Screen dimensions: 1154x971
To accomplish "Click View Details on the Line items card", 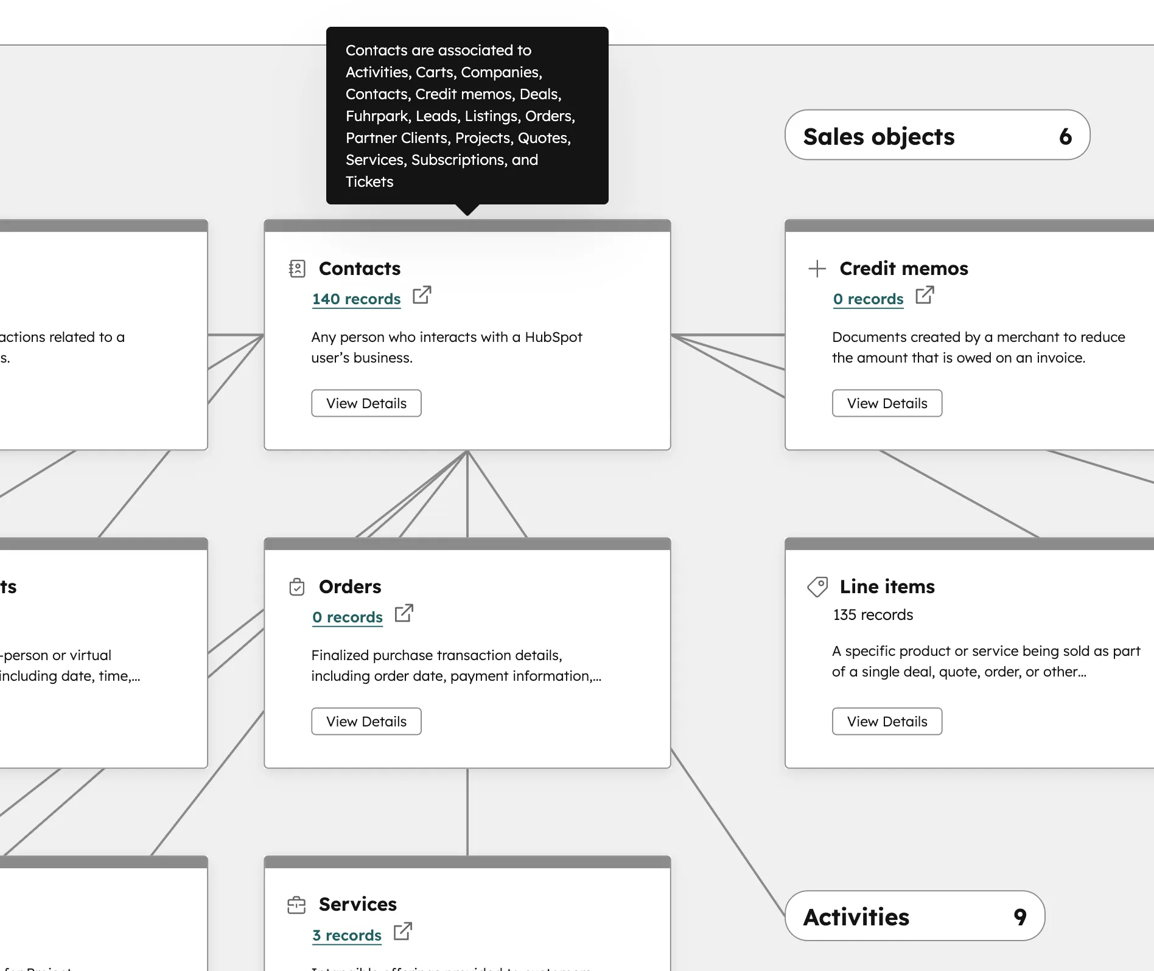I will click(886, 721).
